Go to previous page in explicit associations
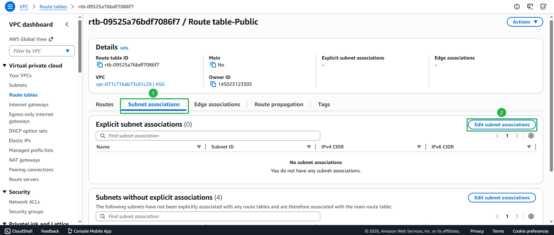The width and height of the screenshot is (554, 235). [497, 136]
